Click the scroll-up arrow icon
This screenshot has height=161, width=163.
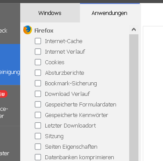(134, 30)
